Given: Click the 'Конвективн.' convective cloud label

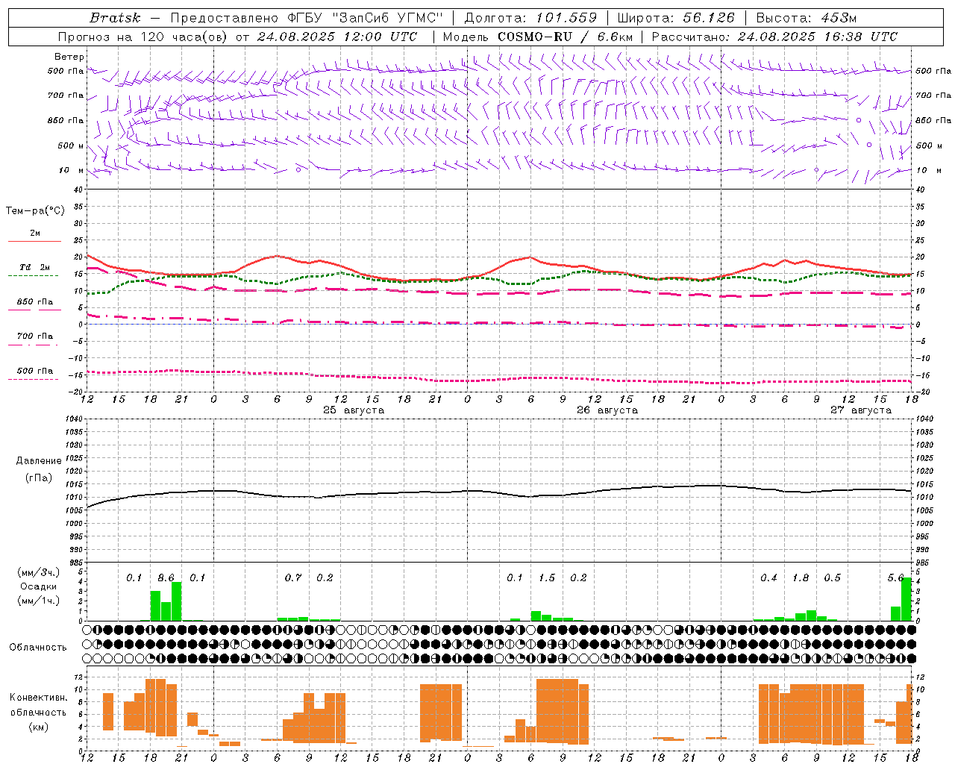Looking at the screenshot, I should click(x=39, y=698).
